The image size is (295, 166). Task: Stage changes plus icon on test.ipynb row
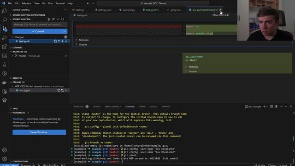click(x=62, y=41)
